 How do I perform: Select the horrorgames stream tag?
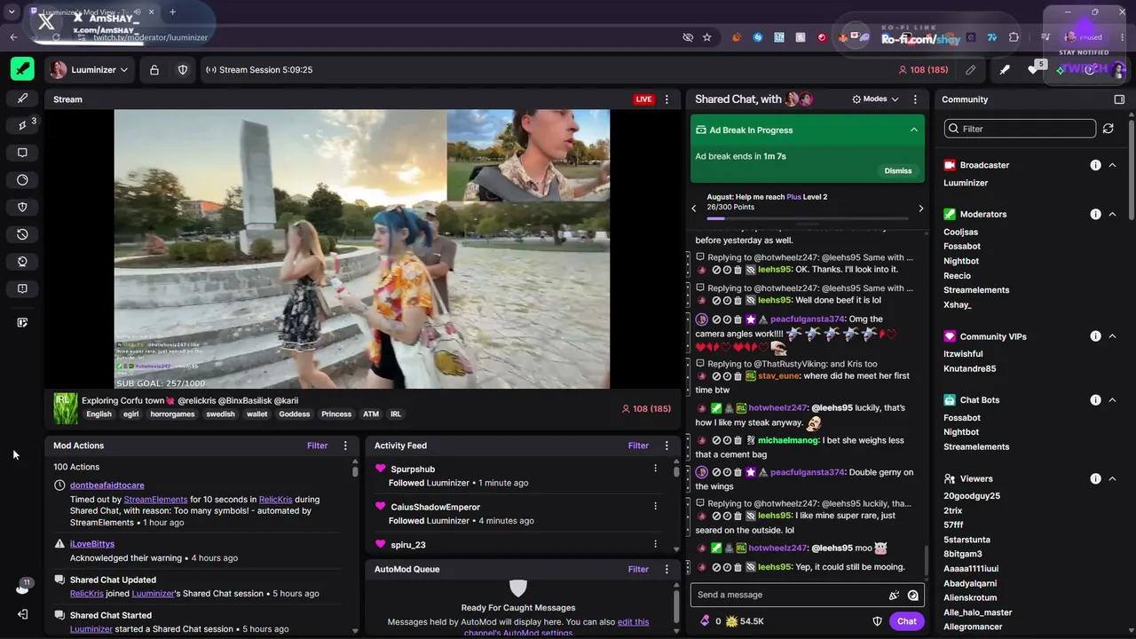tap(172, 414)
